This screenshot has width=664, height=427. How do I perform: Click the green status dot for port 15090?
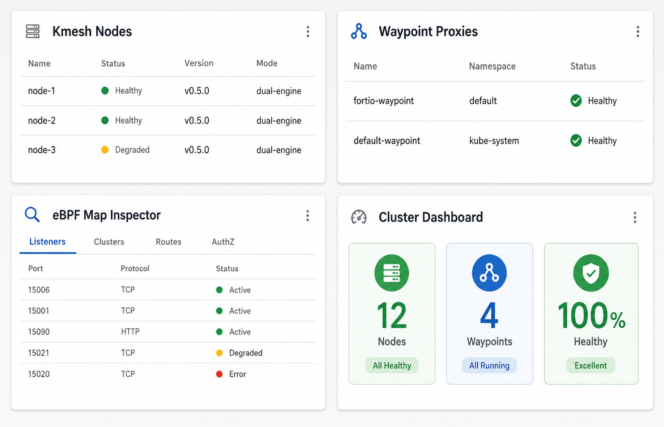tap(219, 331)
